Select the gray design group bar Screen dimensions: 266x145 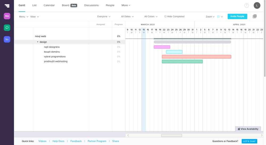192,42
